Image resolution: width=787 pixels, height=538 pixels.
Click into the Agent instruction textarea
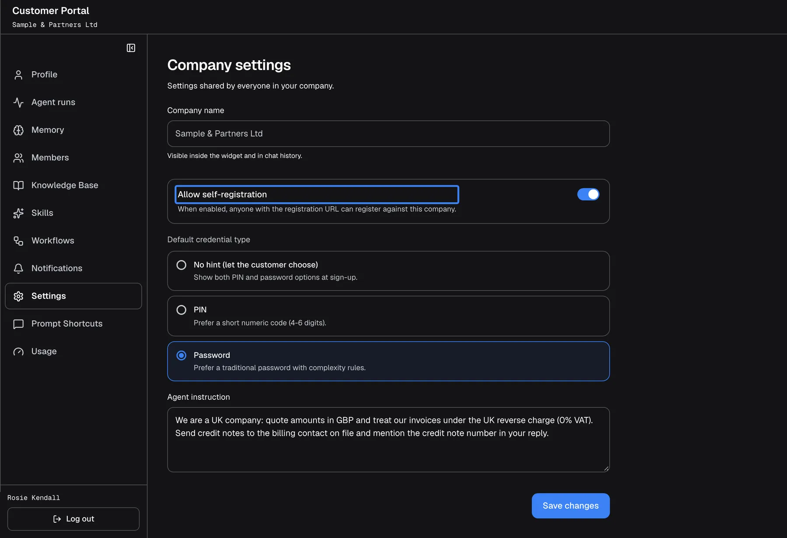tap(388, 440)
